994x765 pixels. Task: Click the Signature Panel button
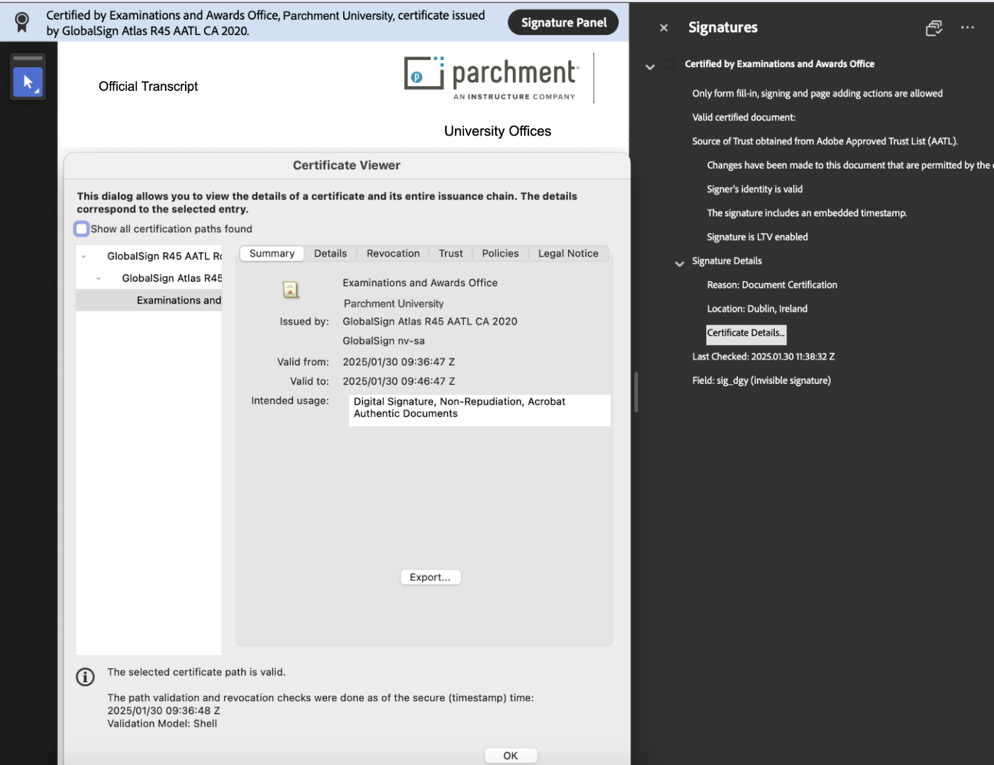tap(563, 22)
